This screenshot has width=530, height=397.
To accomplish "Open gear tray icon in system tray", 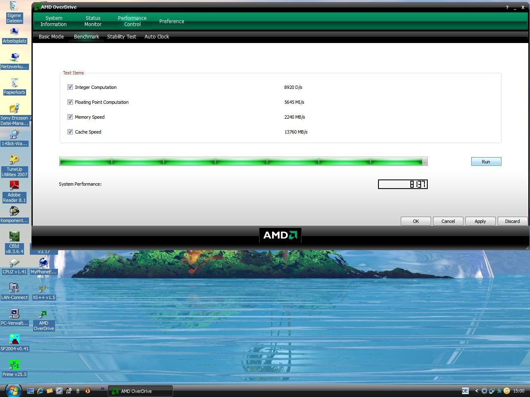I will coord(484,391).
